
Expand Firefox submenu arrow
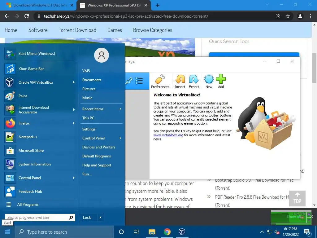coord(74,123)
